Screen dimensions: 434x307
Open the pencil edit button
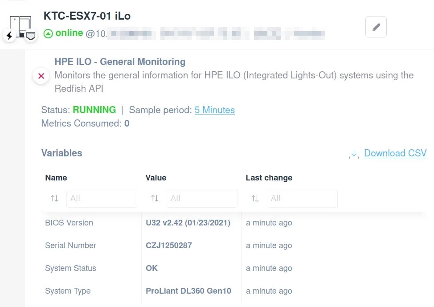pos(376,27)
